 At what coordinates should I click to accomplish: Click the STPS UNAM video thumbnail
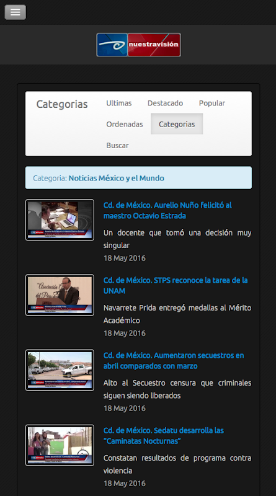[60, 295]
